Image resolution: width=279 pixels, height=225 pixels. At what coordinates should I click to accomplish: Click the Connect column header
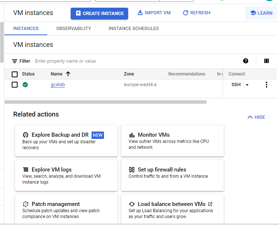[x=237, y=74]
